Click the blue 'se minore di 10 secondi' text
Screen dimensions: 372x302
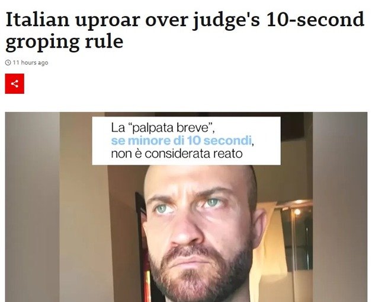pos(181,141)
